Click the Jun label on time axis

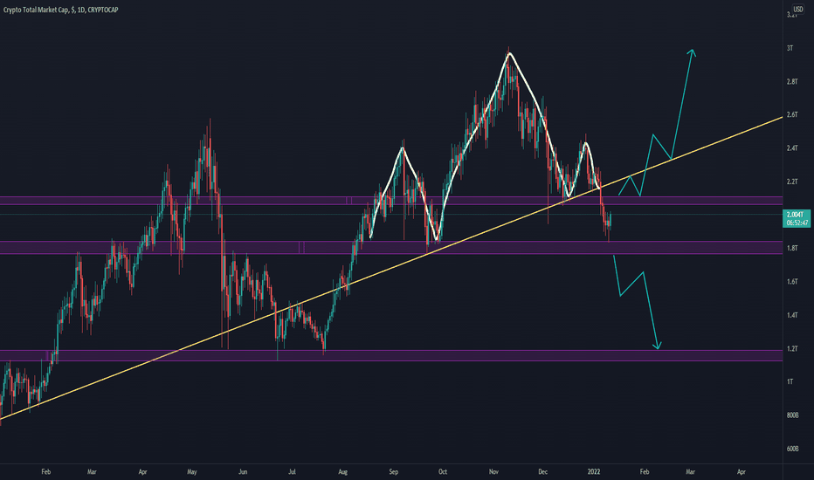point(243,471)
